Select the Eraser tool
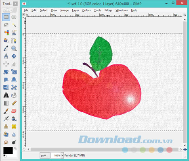This screenshot has width=189, height=161. 14,111
